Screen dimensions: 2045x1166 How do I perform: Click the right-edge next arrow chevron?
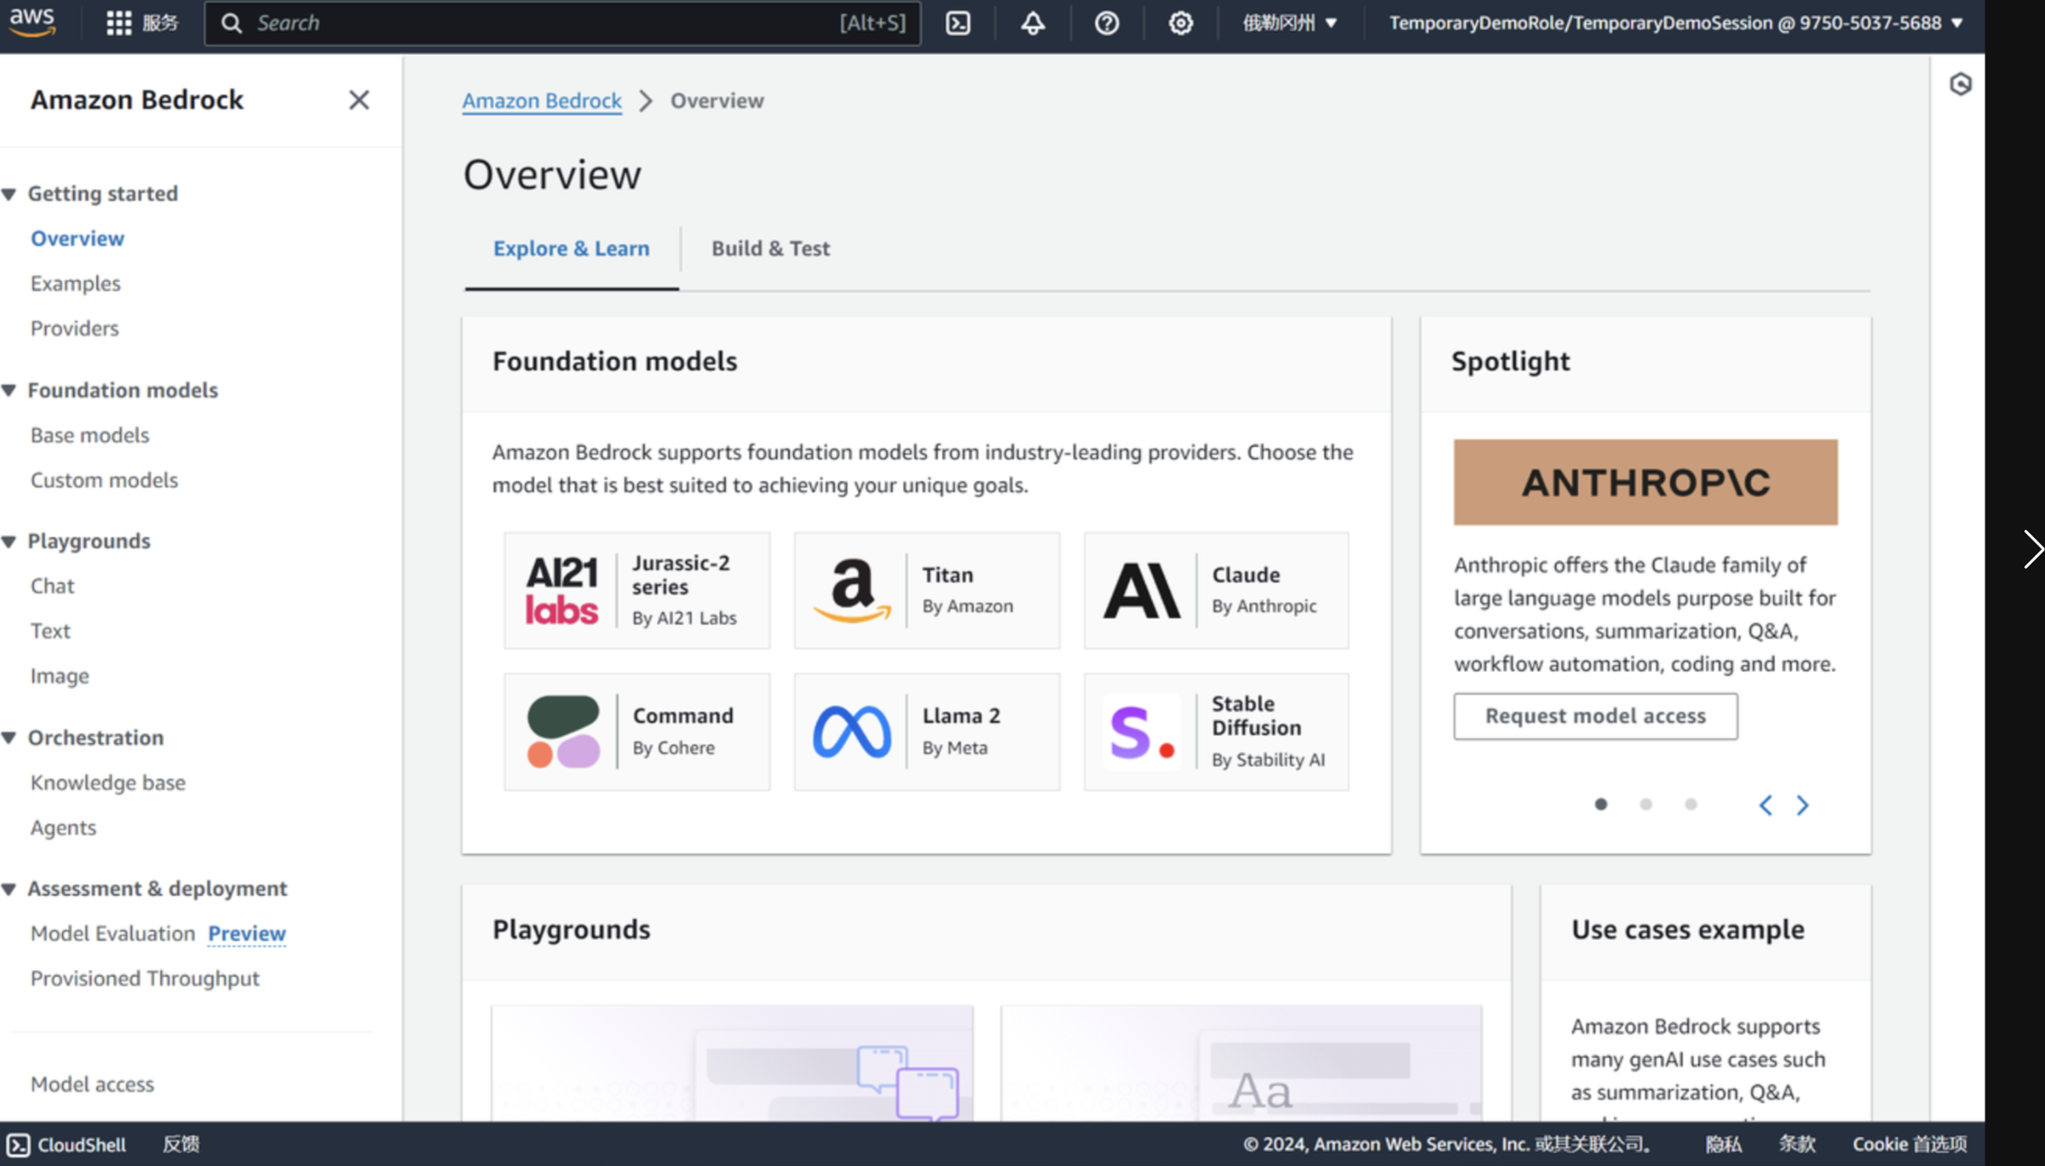coord(2032,549)
